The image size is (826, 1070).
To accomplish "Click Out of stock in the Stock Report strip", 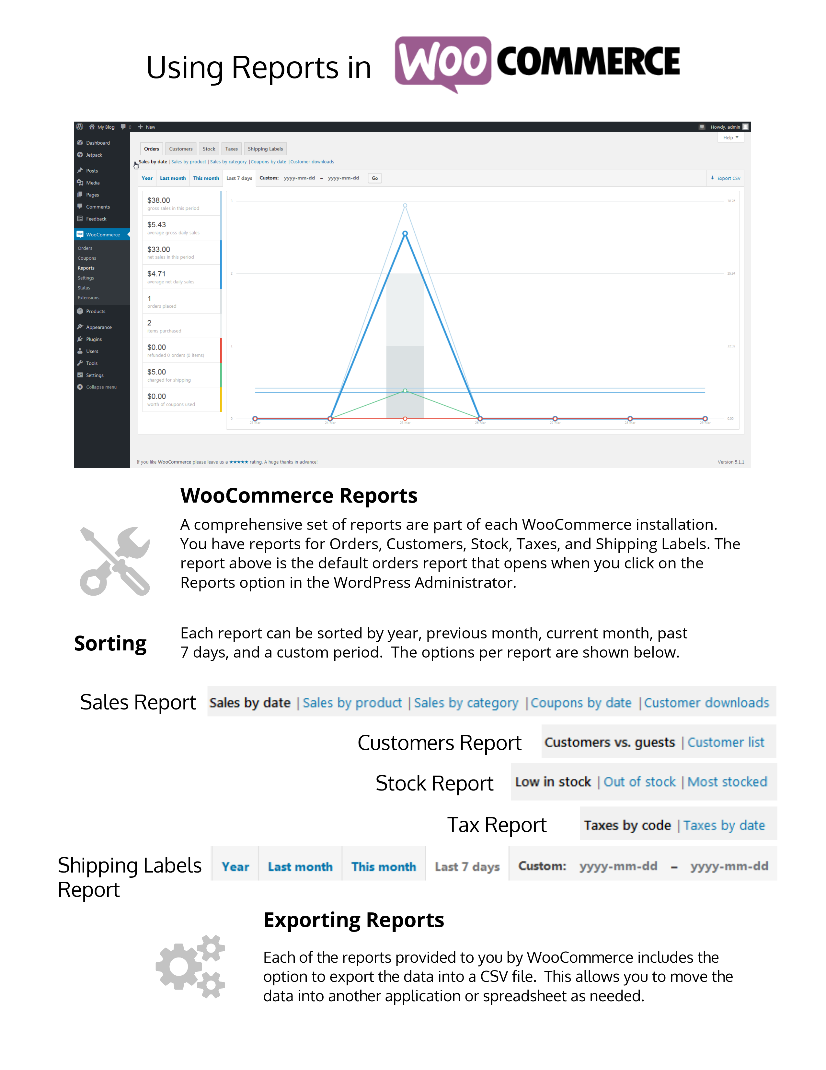I will [x=639, y=782].
